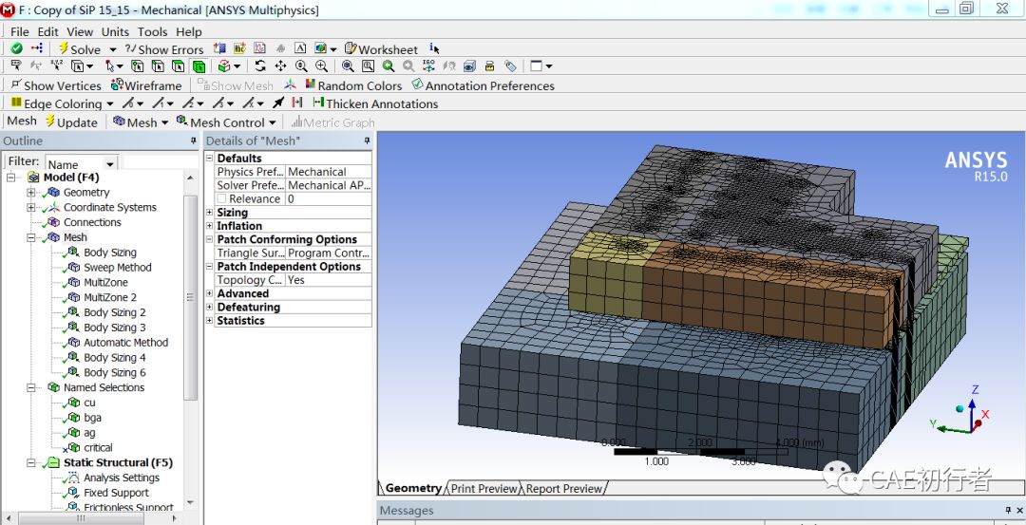This screenshot has height=525, width=1026.
Task: Click the cyan ISO ball on triad
Action: point(959,408)
